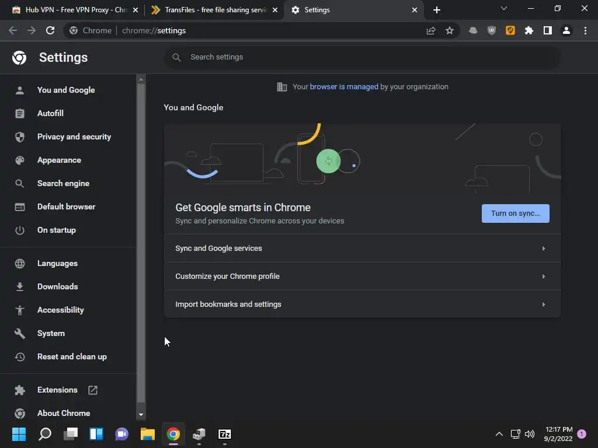Click the volume icon in system tray
598x448 pixels.
coord(530,434)
